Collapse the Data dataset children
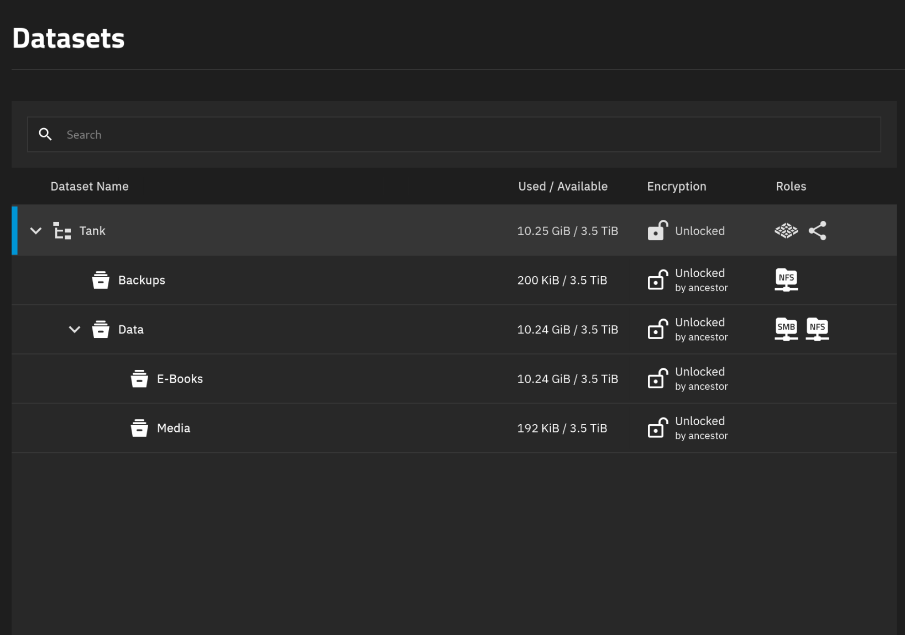The width and height of the screenshot is (905, 635). (74, 329)
